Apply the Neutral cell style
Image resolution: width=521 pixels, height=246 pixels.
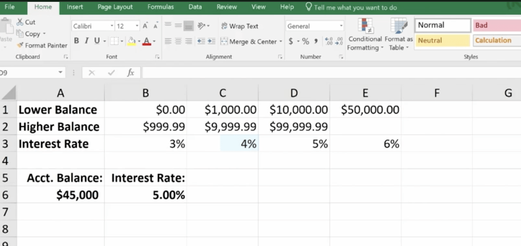(443, 41)
